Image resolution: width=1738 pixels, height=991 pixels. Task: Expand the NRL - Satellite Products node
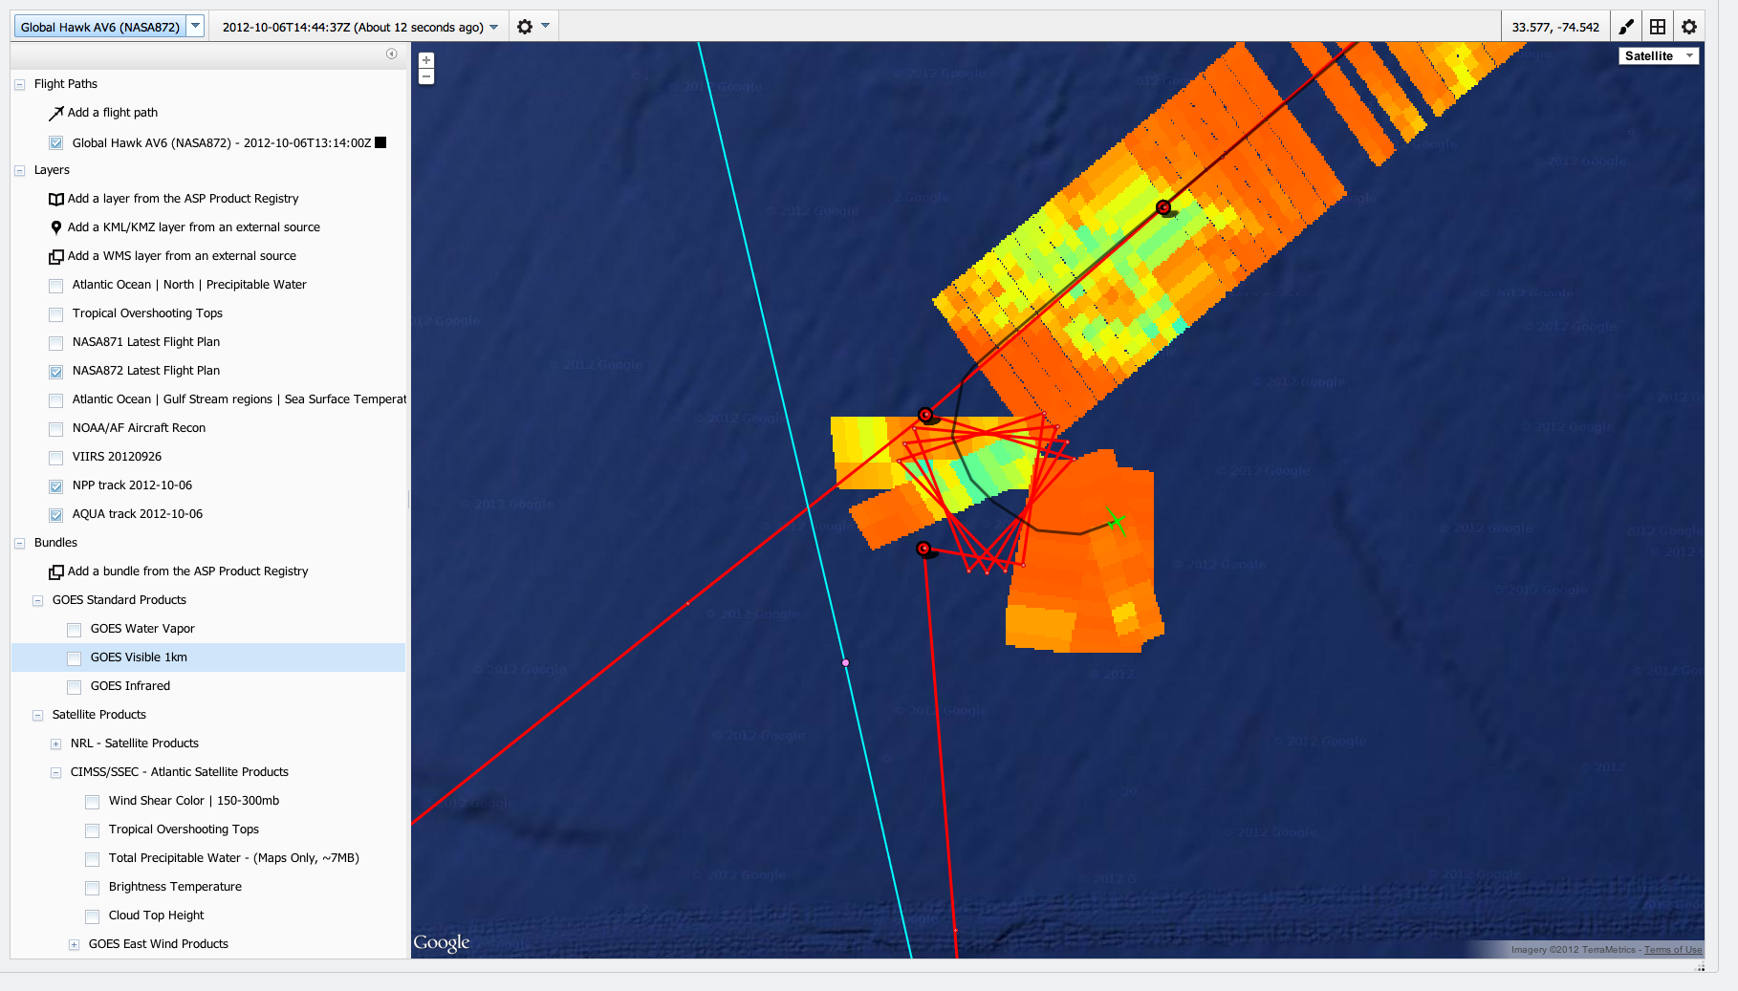click(x=56, y=744)
